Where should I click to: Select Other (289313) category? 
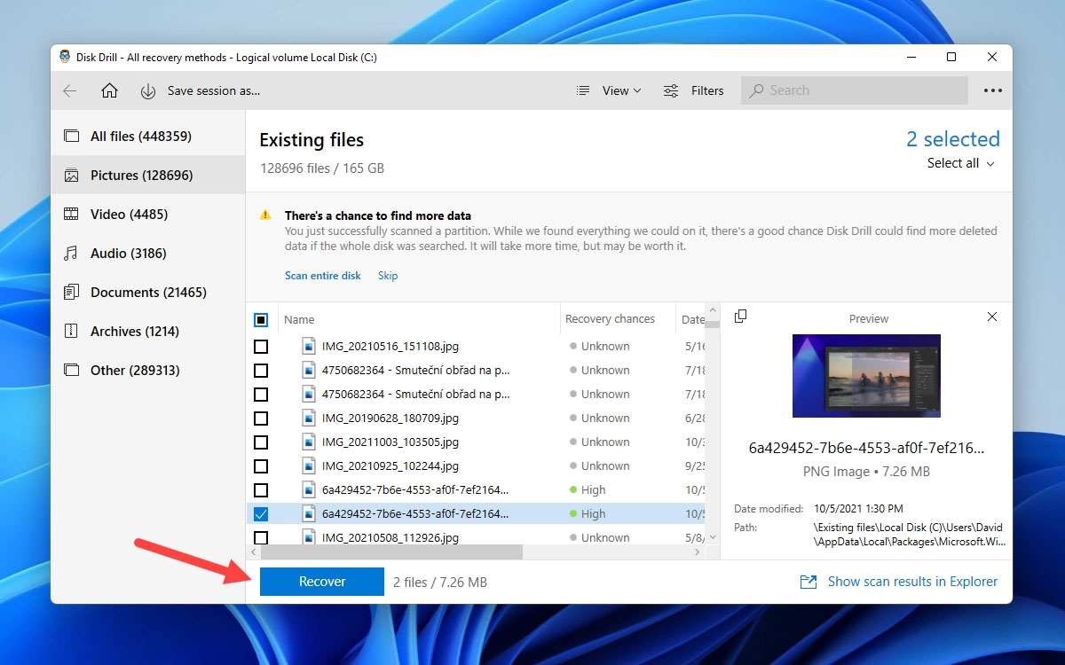click(x=148, y=371)
